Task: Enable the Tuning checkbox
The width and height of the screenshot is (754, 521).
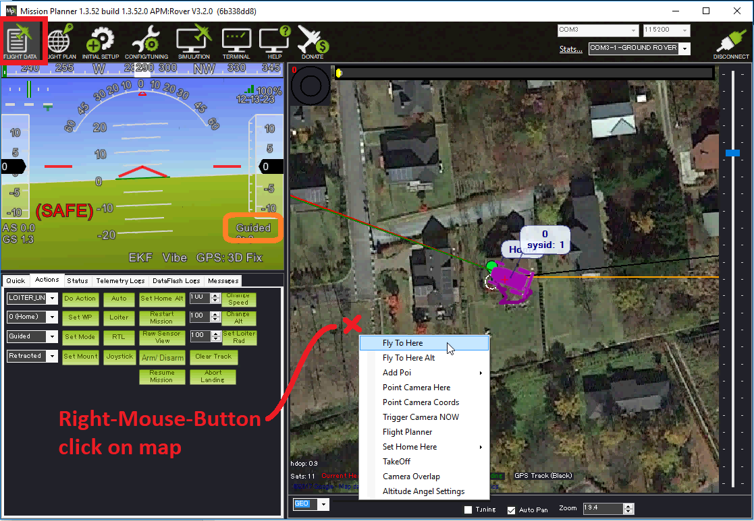Action: point(468,510)
